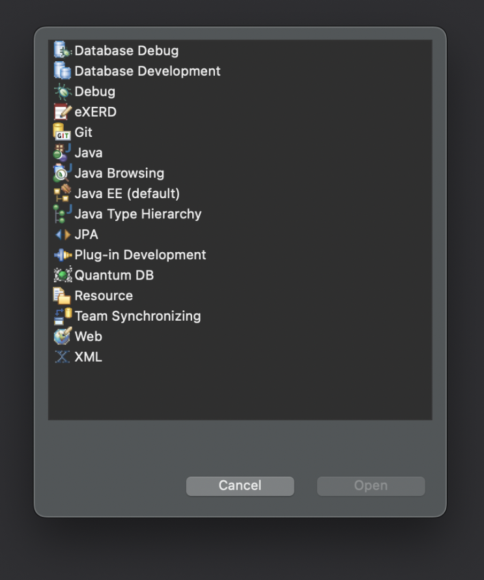Choose the 'Debug' perspective label
The width and height of the screenshot is (484, 580).
tap(94, 92)
